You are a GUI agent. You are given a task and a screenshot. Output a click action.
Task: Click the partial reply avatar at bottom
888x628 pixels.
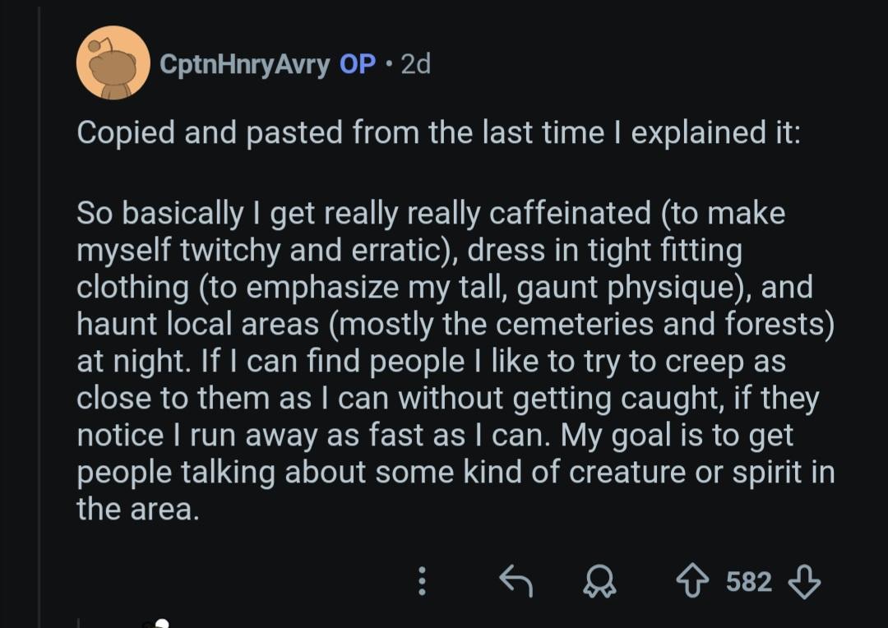point(161,623)
